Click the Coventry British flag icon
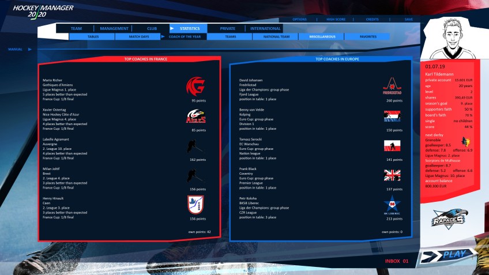The image size is (489, 275). (x=392, y=175)
